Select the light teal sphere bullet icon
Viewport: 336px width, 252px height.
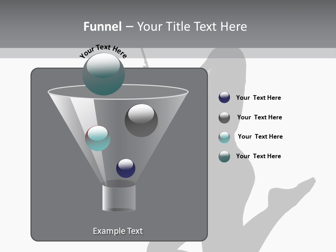tap(224, 137)
